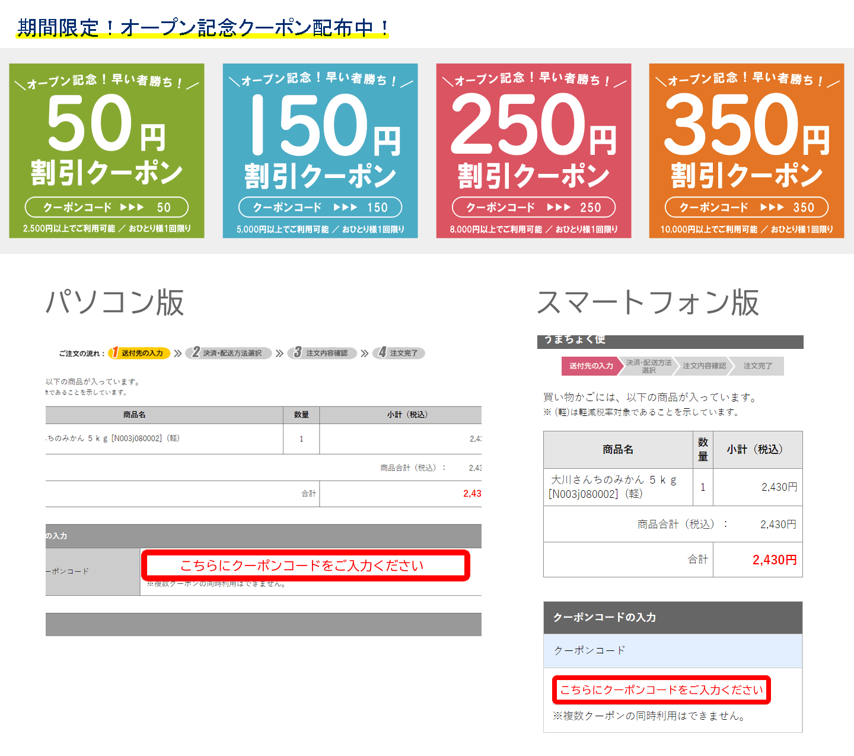Select coupon code 250 pill label
Image resolution: width=854 pixels, height=756 pixels.
[x=534, y=207]
